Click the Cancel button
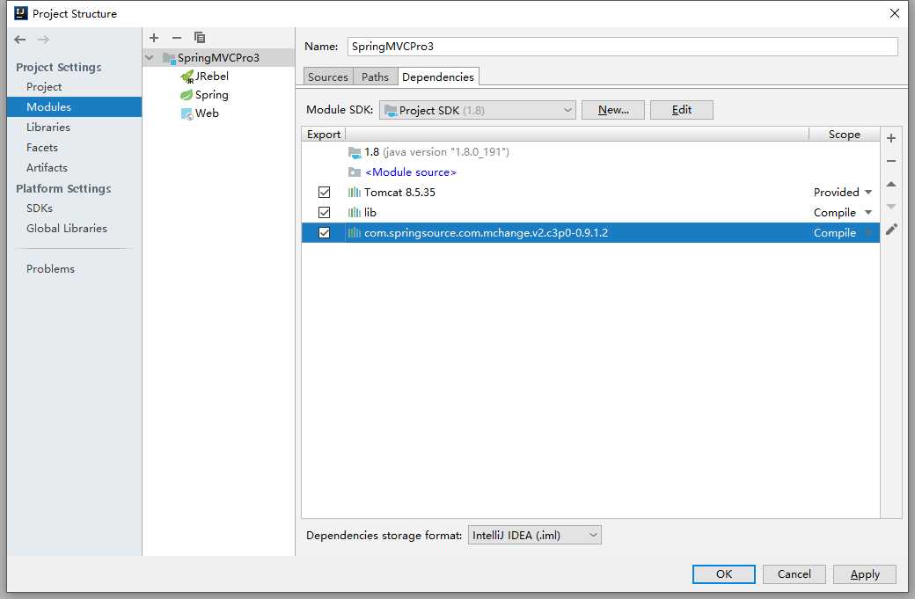This screenshot has width=915, height=599. coord(794,573)
